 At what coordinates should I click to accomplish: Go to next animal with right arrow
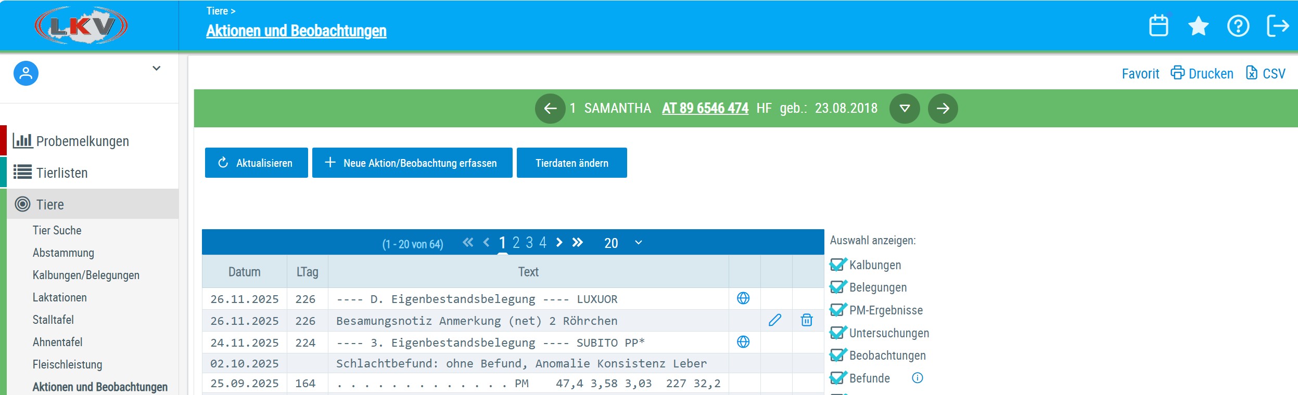[943, 109]
